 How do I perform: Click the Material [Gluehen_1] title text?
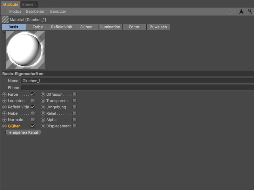point(28,20)
